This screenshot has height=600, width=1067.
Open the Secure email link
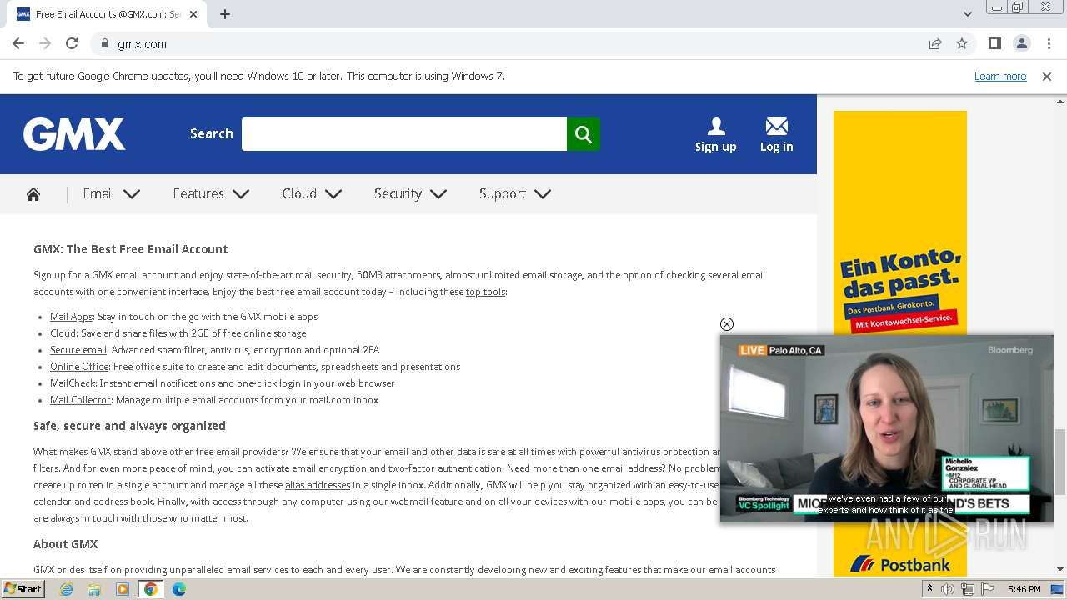(x=78, y=350)
